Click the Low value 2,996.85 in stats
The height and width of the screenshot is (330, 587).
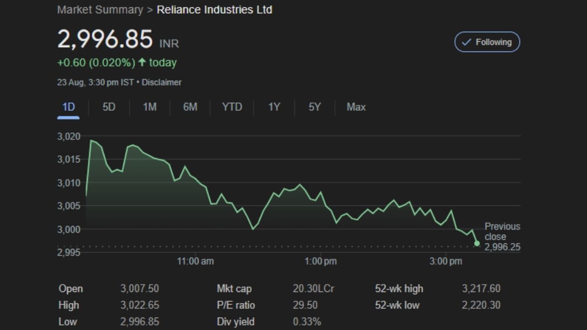pos(140,322)
